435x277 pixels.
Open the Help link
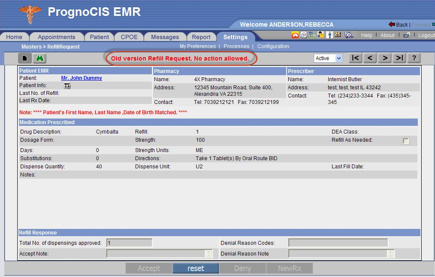(367, 35)
